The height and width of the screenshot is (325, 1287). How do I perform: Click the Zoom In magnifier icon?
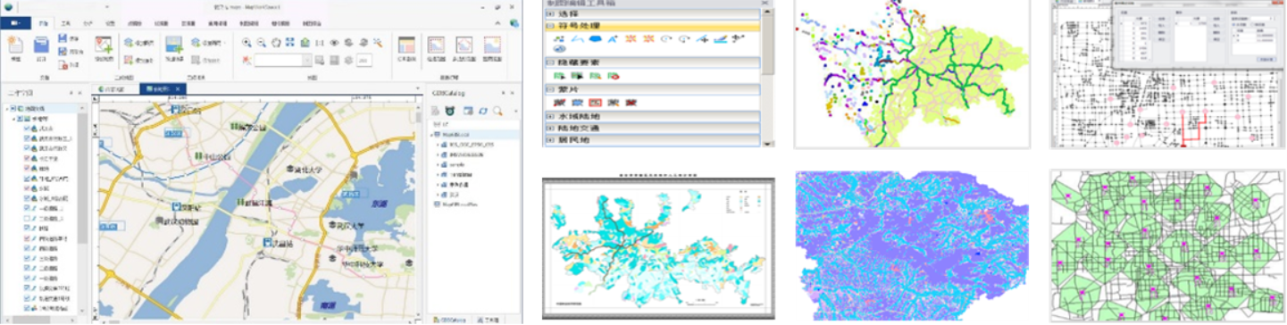point(247,42)
